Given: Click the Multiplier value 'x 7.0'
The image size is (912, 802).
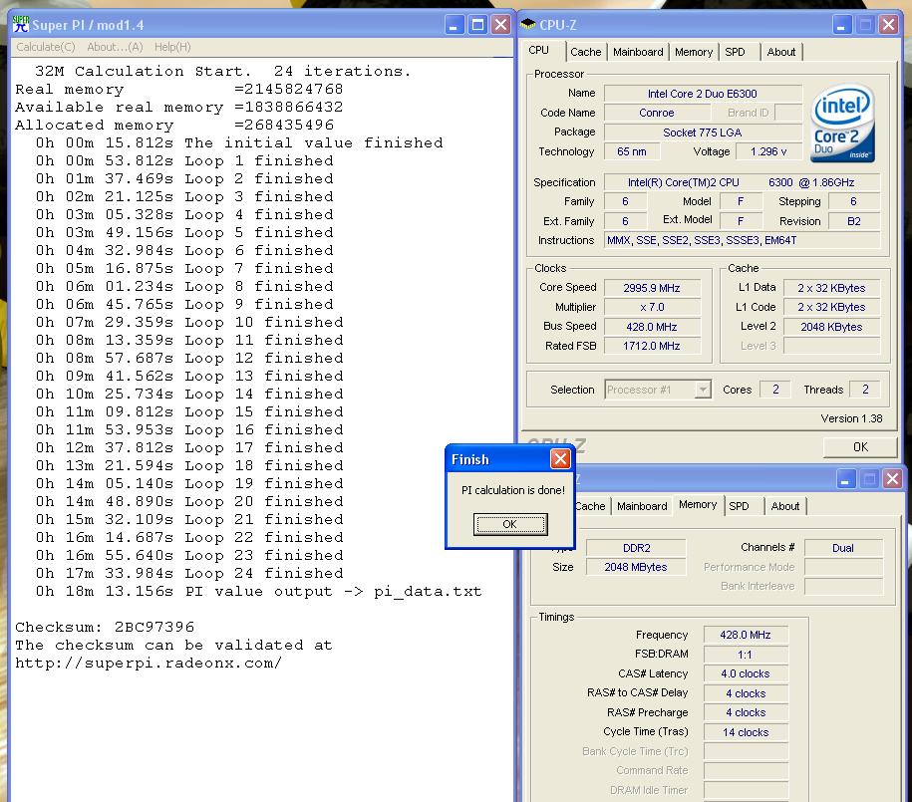Looking at the screenshot, I should (x=652, y=307).
